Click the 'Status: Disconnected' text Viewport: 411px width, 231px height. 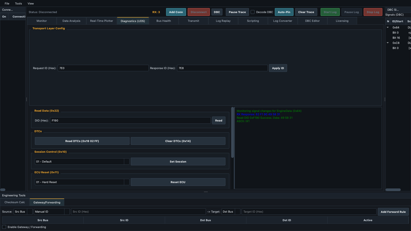pos(43,12)
